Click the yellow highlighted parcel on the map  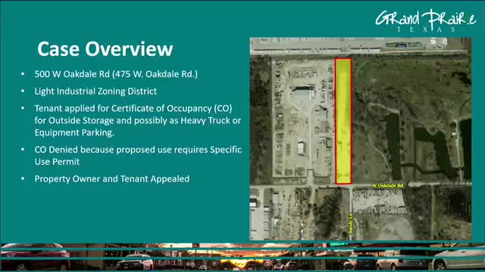pos(343,121)
